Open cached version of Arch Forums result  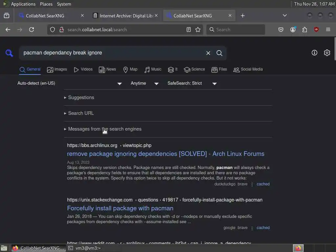coord(263,184)
